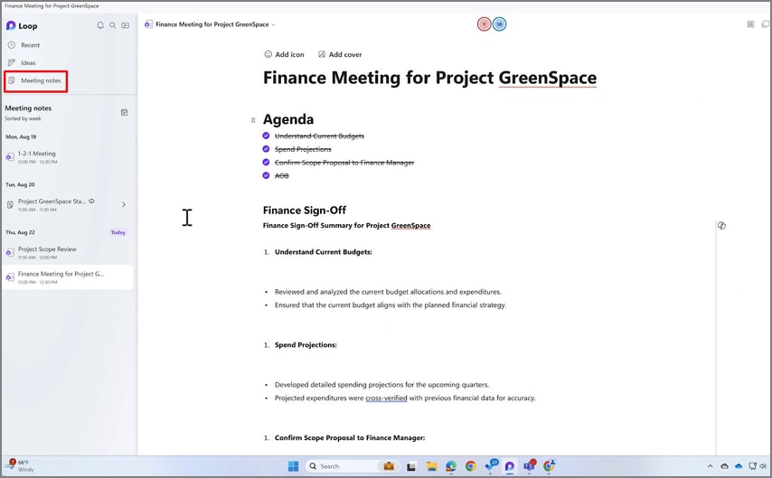Click the Copilot icon right of Finance Sign-Off
The height and width of the screenshot is (478, 772).
tap(721, 226)
